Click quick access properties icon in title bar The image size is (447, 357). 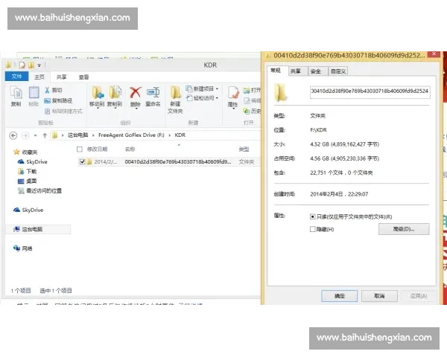tap(22, 65)
